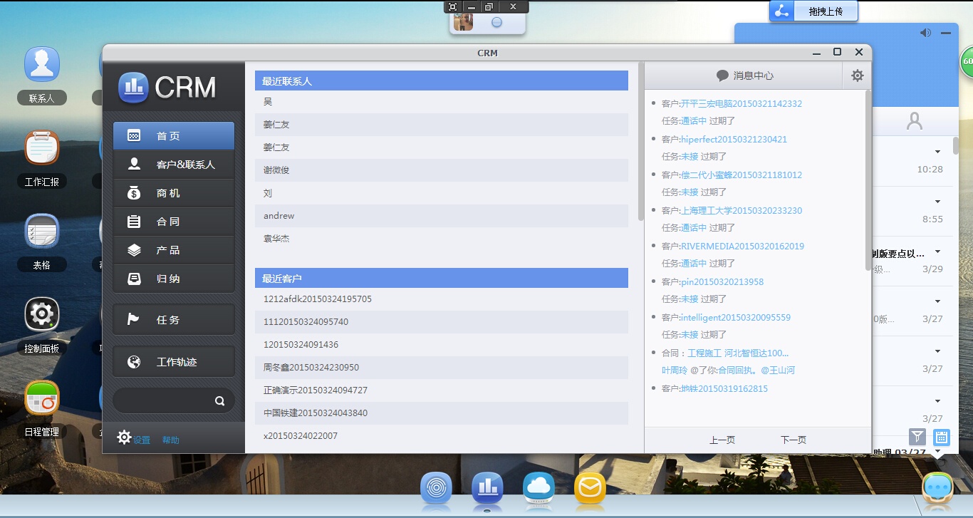
Task: Click the CRM logo in sidebar
Action: (167, 87)
